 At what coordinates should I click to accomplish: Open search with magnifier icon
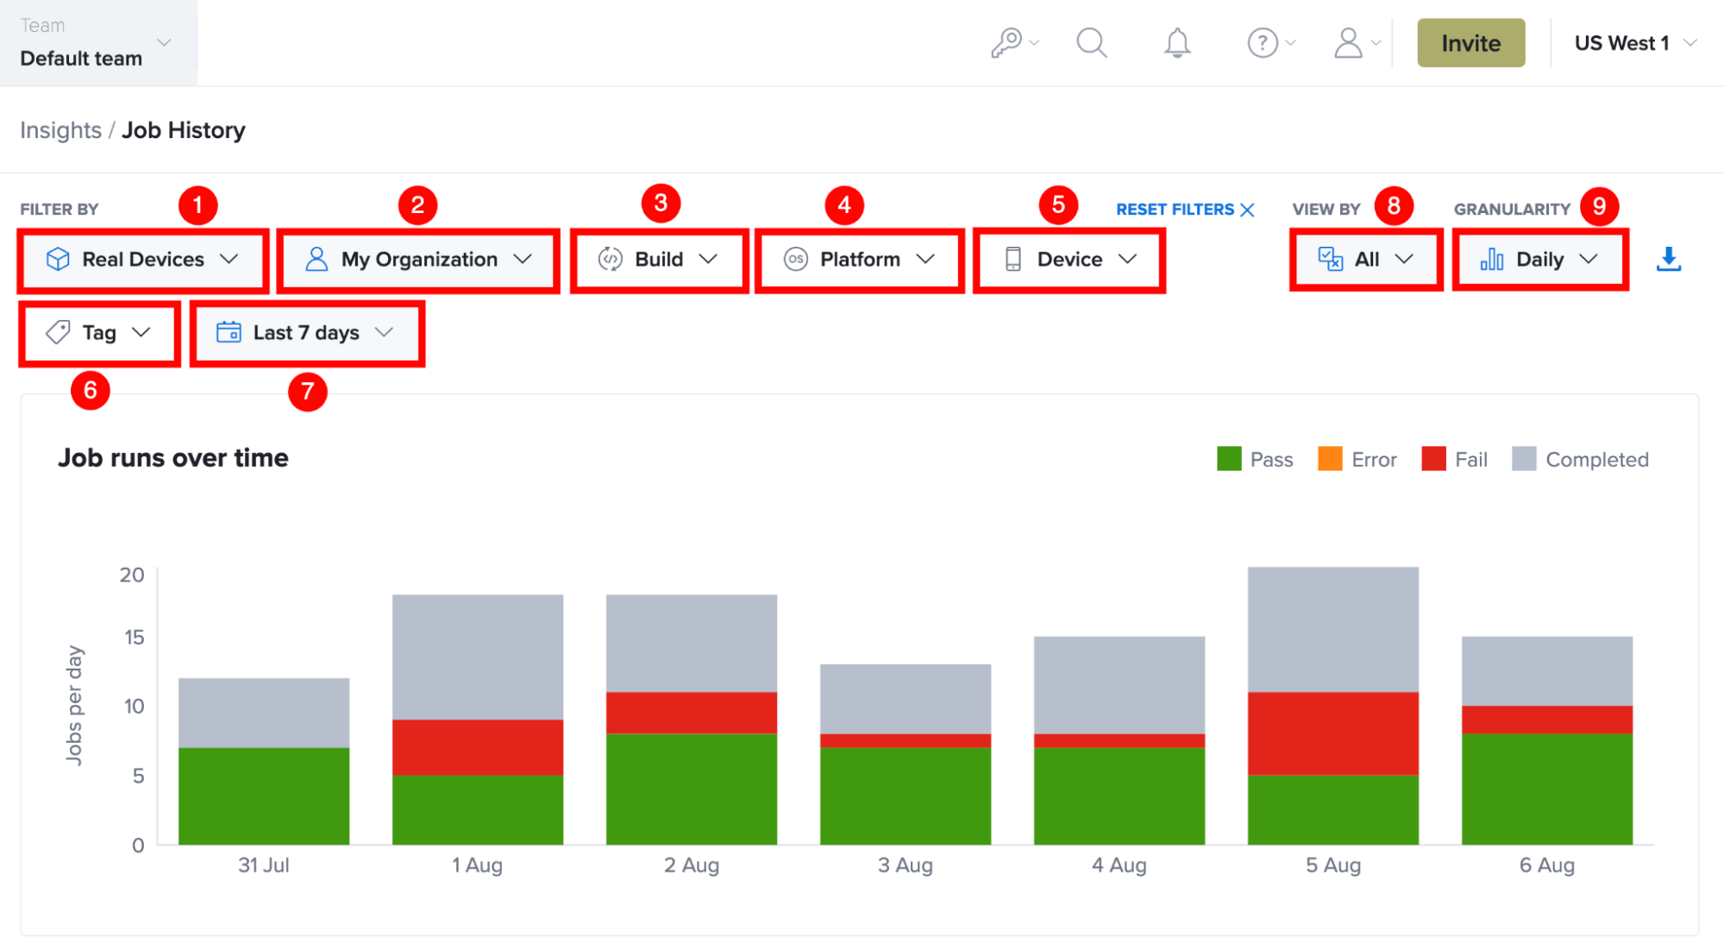(x=1091, y=42)
